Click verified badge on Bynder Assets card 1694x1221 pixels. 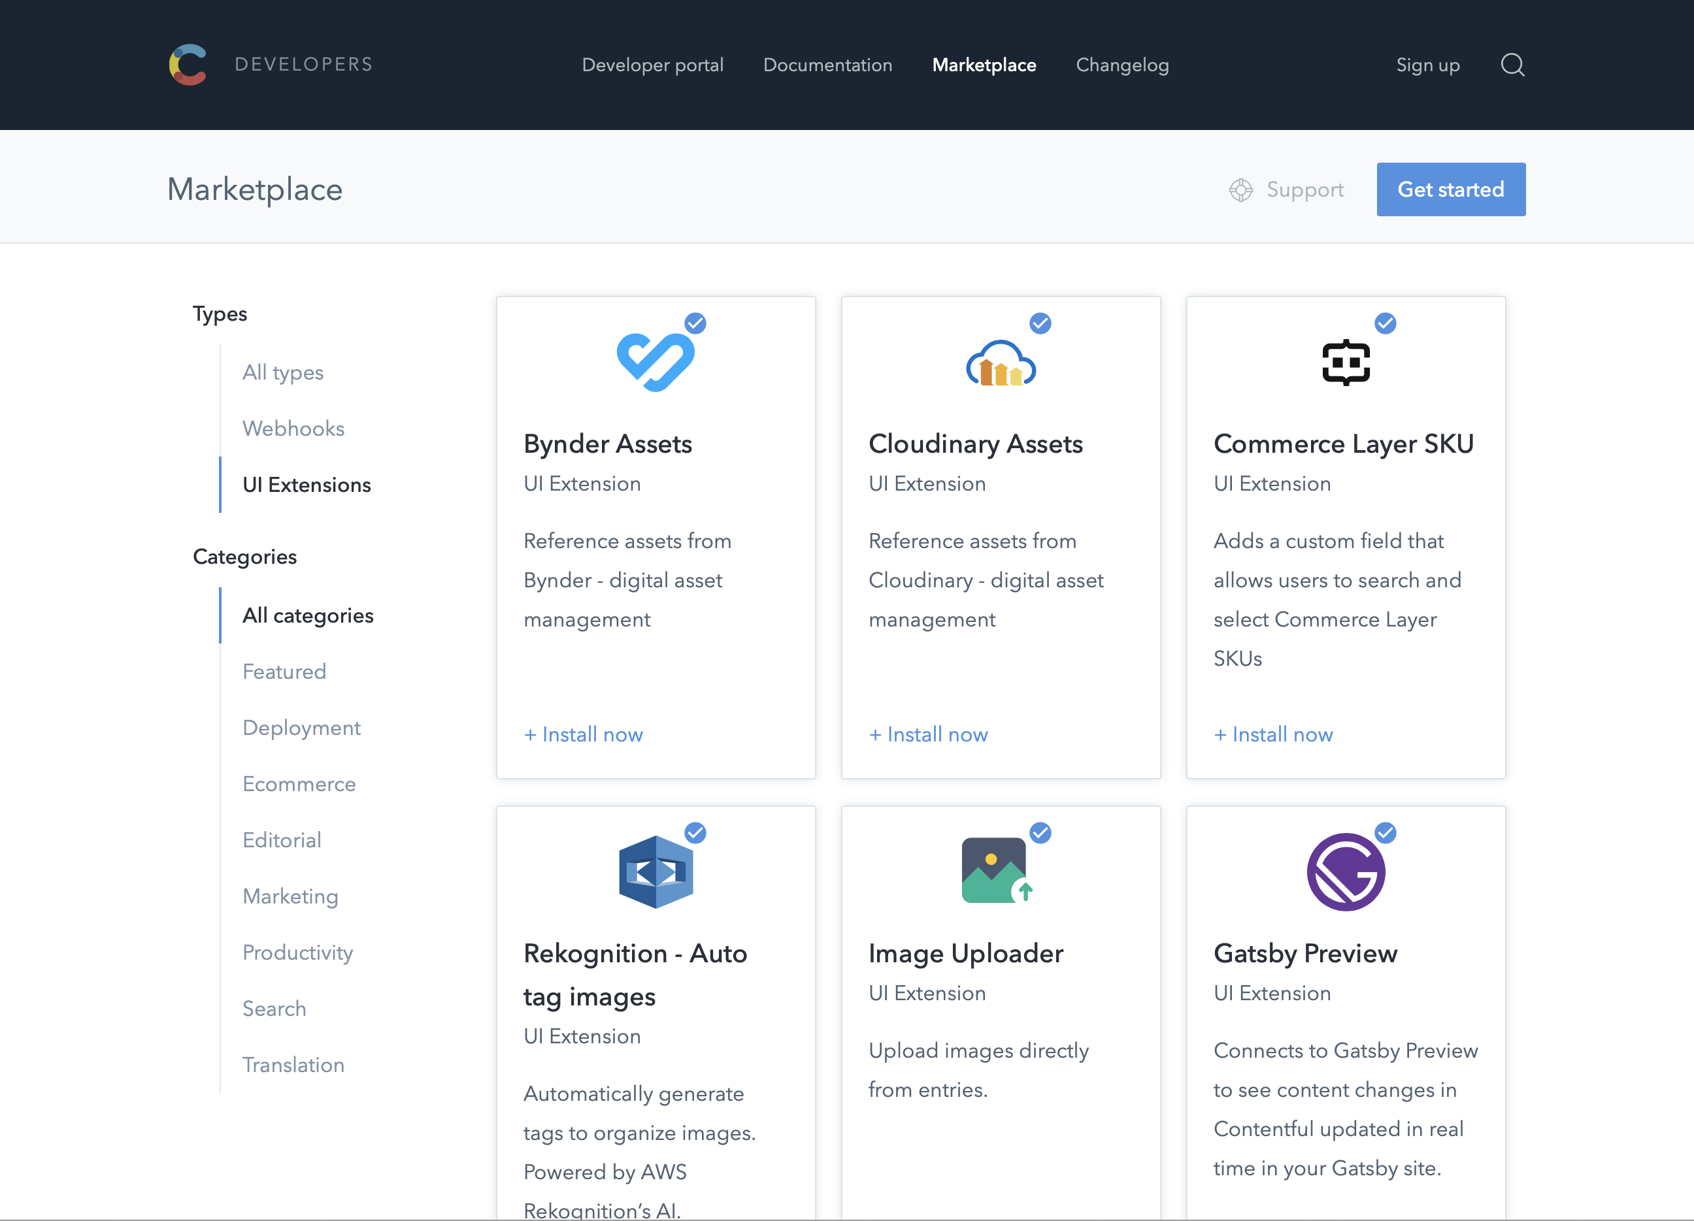click(695, 323)
